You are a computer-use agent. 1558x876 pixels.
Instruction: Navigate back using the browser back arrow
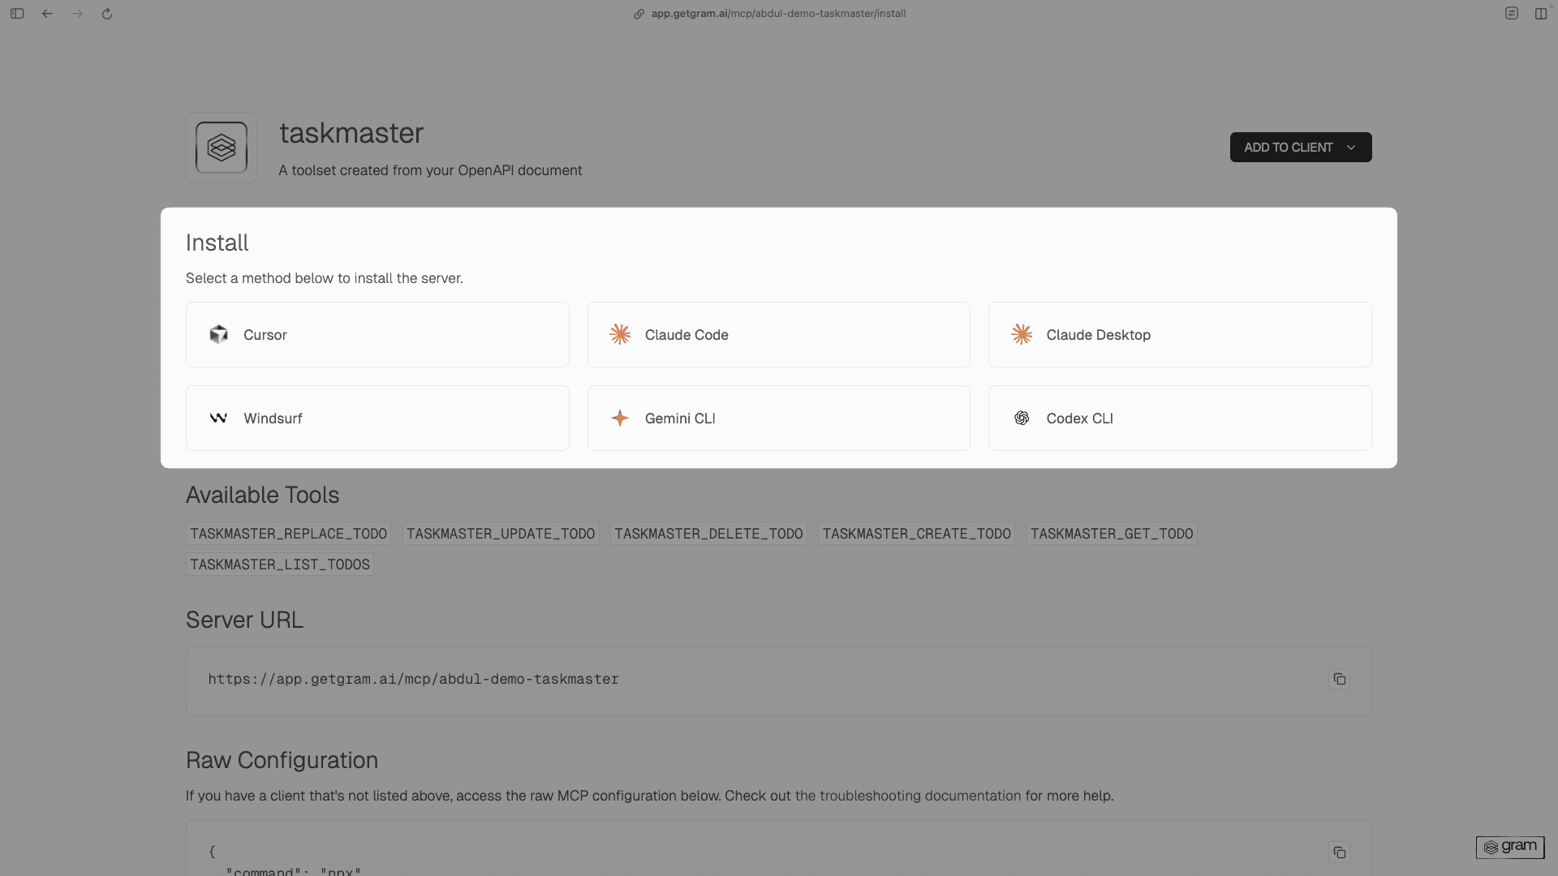tap(47, 13)
